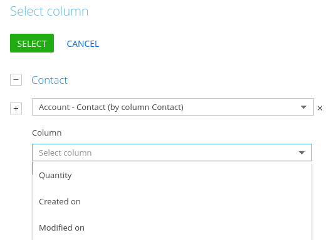Screen dimensions: 329x240
Task: Click the Contact section heading
Action: coord(50,80)
